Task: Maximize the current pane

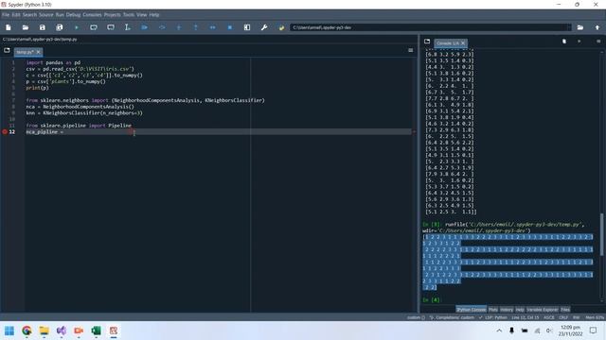Action: [247, 27]
